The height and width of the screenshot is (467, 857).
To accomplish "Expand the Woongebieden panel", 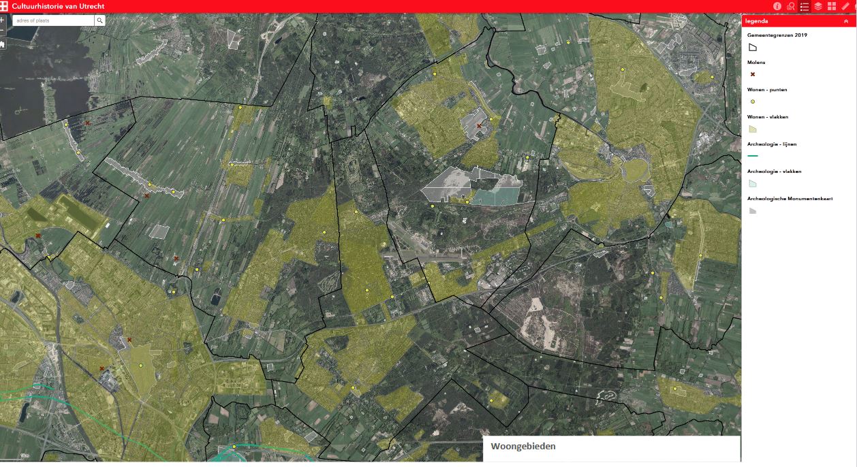I will click(611, 447).
